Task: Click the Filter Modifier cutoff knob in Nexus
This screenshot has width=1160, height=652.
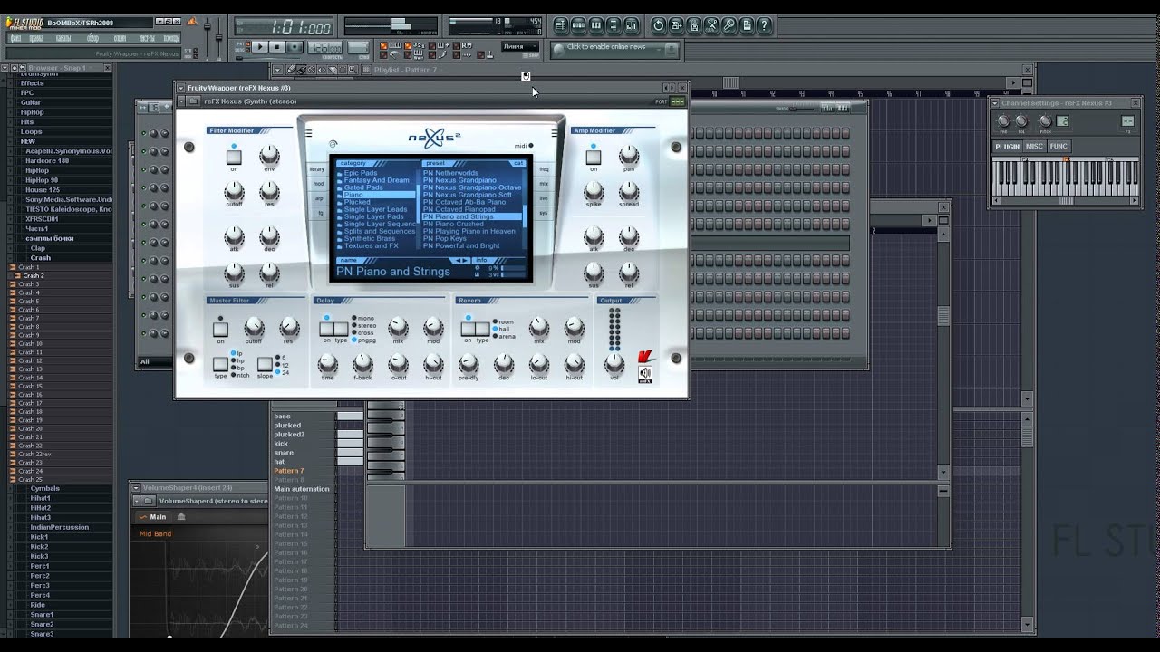Action: point(234,190)
